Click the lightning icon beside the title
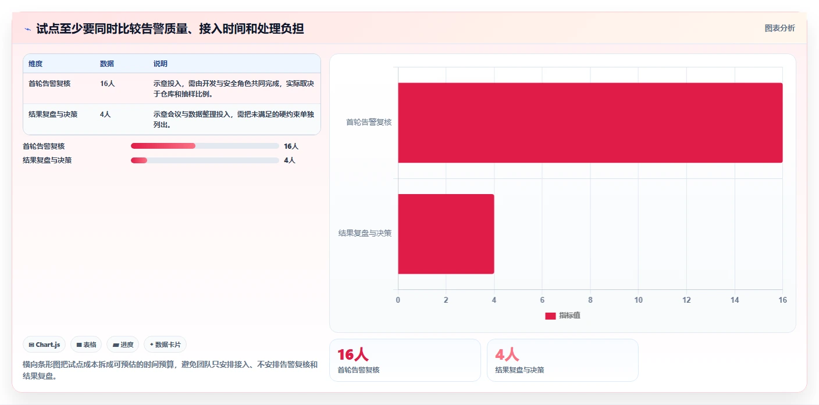 pos(27,28)
